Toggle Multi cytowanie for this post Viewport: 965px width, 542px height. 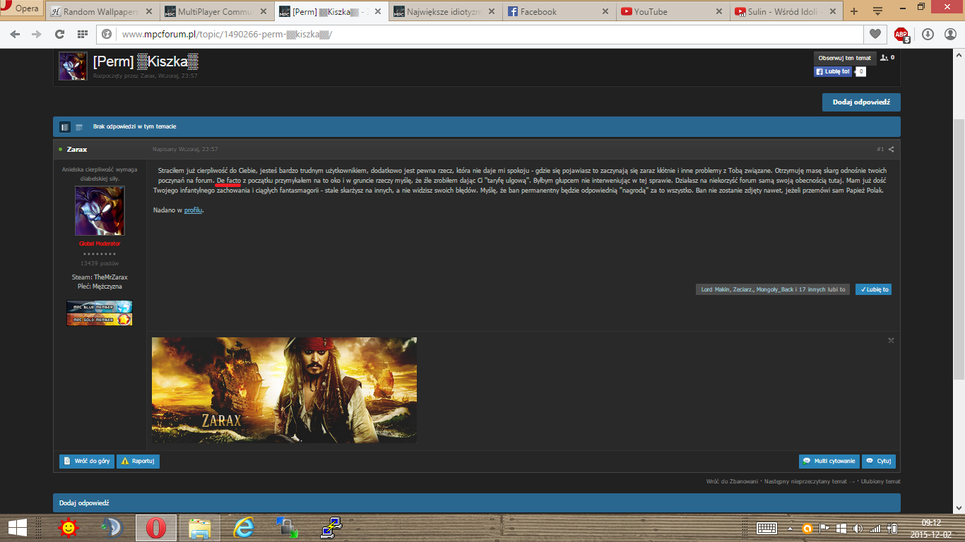(829, 461)
